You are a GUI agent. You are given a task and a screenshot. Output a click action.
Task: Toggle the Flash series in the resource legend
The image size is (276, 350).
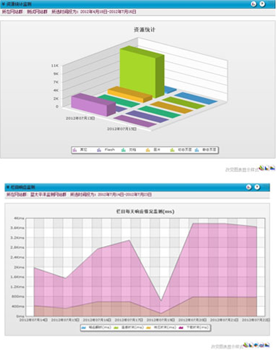(x=106, y=150)
